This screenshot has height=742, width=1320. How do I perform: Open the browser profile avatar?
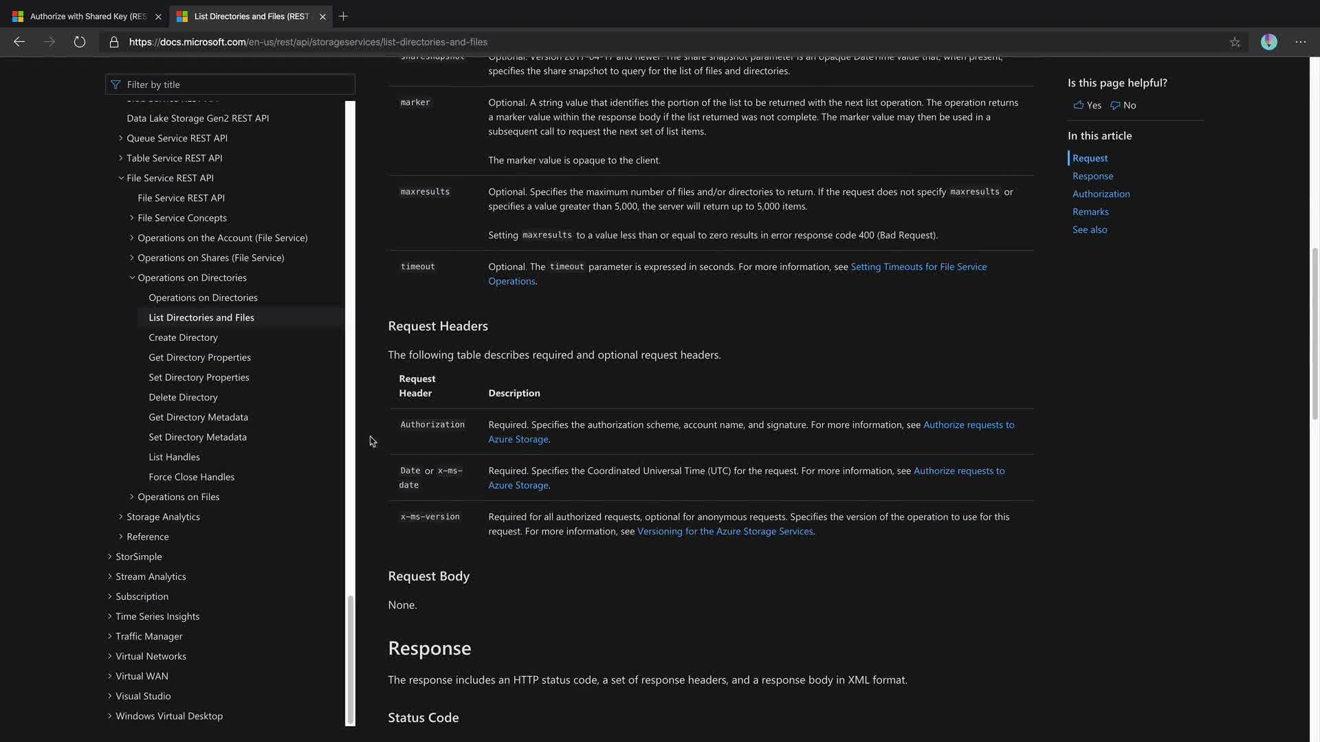[1268, 42]
